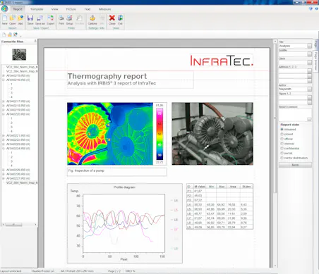Click the Favourite files horizontal scrollbar

(x=19, y=225)
